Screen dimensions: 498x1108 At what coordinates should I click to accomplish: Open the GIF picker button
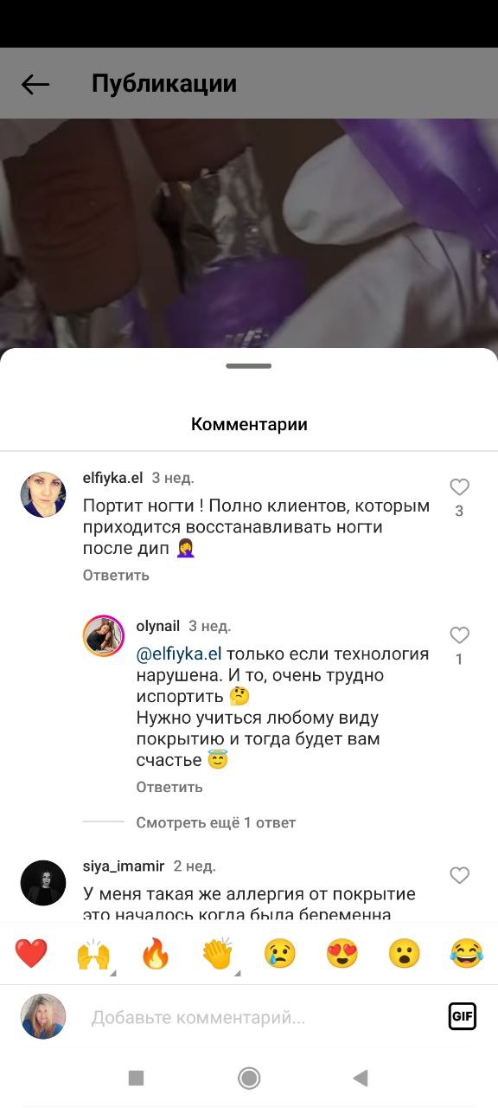click(463, 1015)
